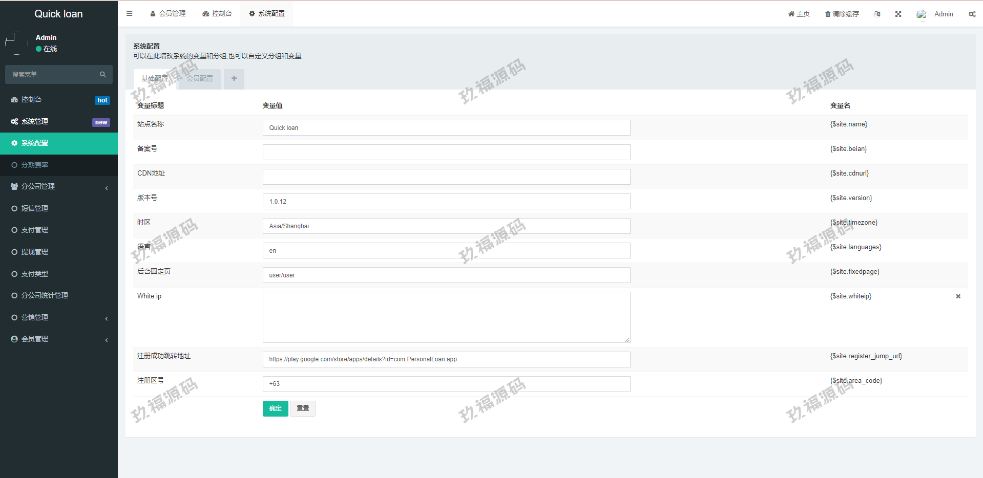Open the 控制台 tab in top navigation
Screen dimensions: 983x478
(x=217, y=14)
